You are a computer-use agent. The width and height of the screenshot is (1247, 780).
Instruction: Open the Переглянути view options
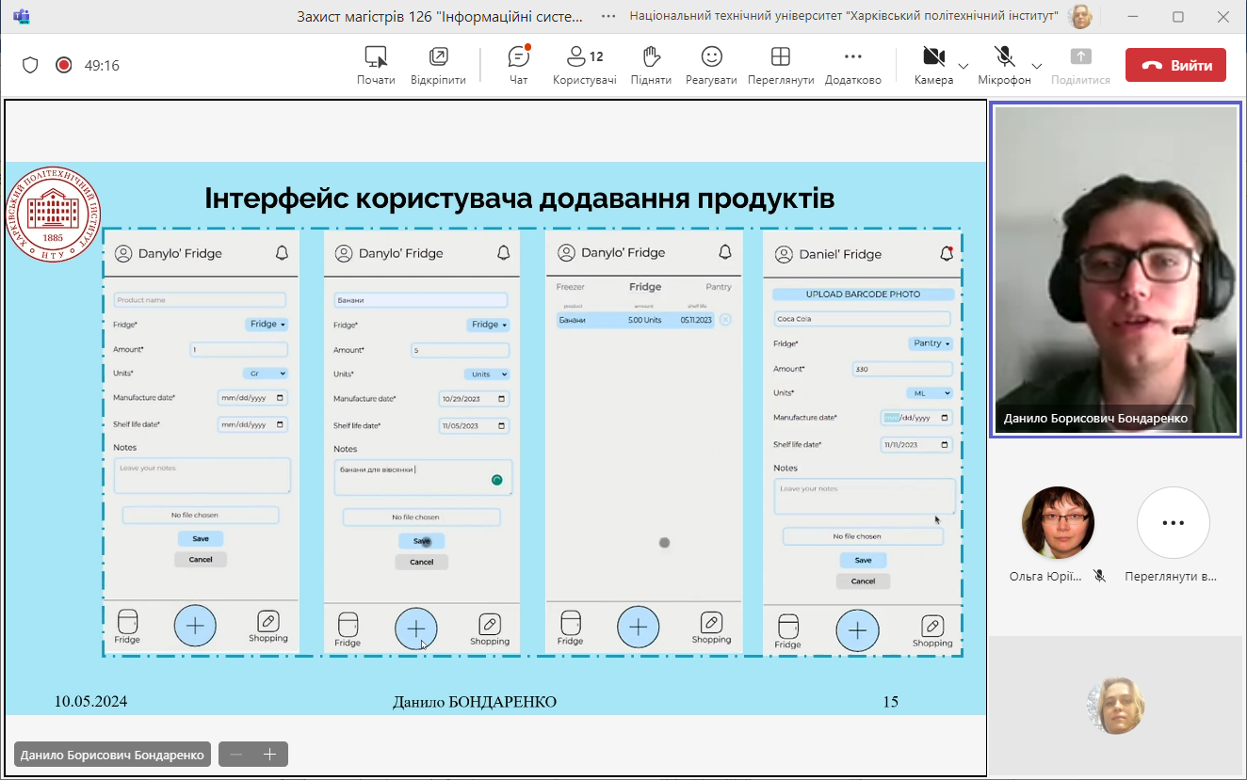click(780, 65)
